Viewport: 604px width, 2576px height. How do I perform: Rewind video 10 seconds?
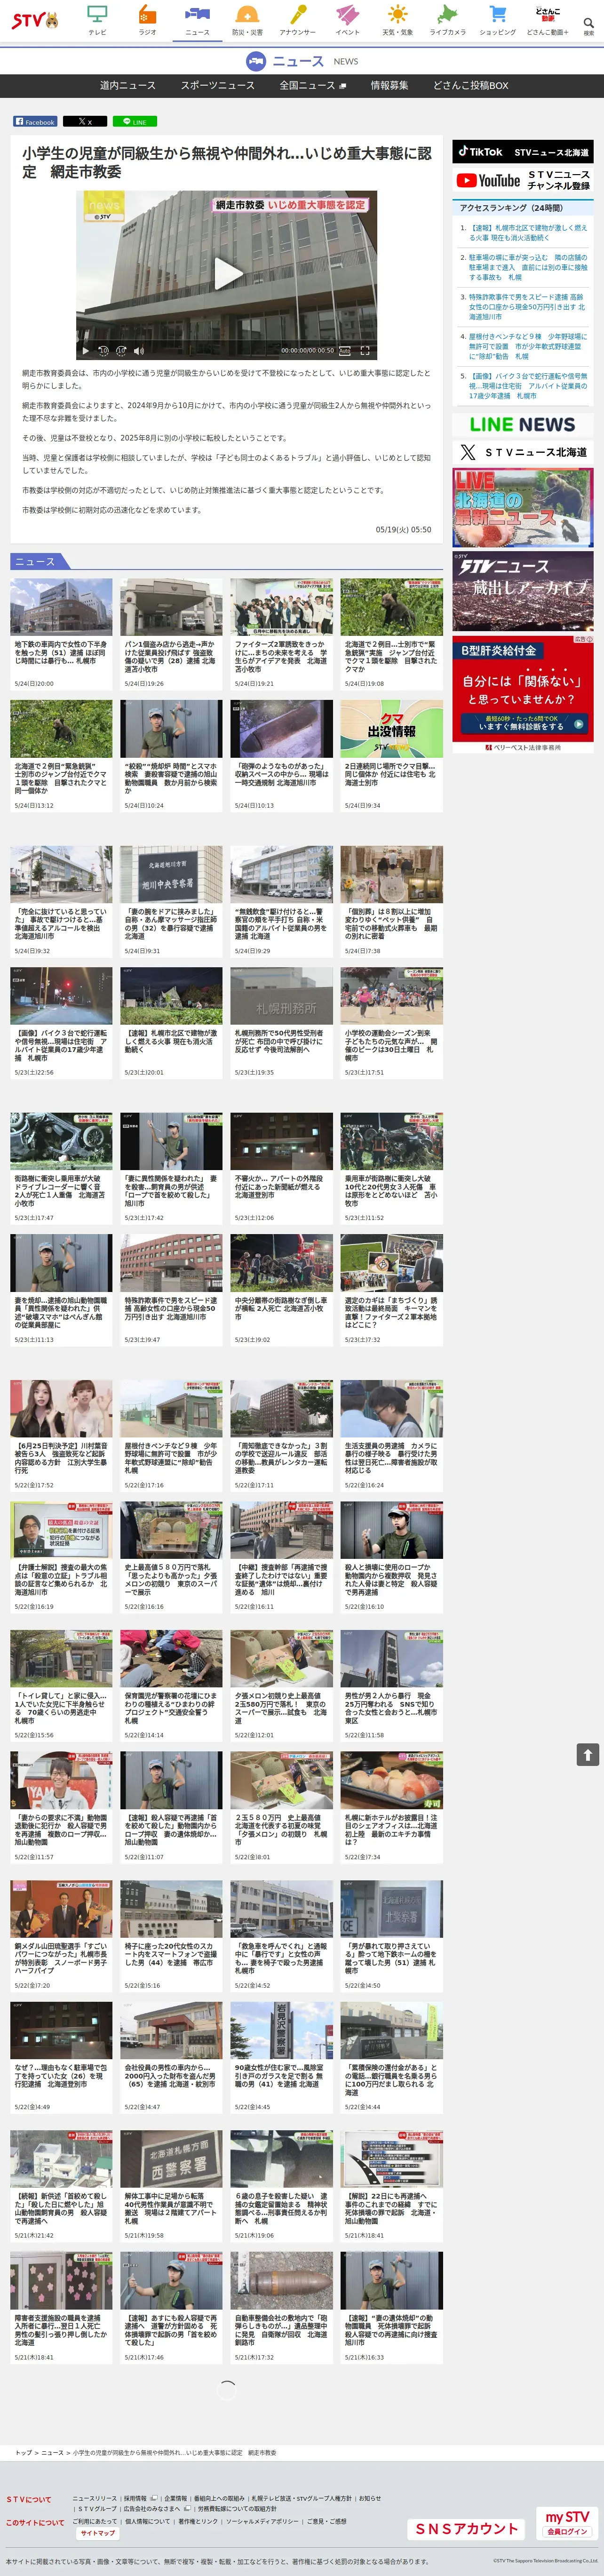coord(102,351)
